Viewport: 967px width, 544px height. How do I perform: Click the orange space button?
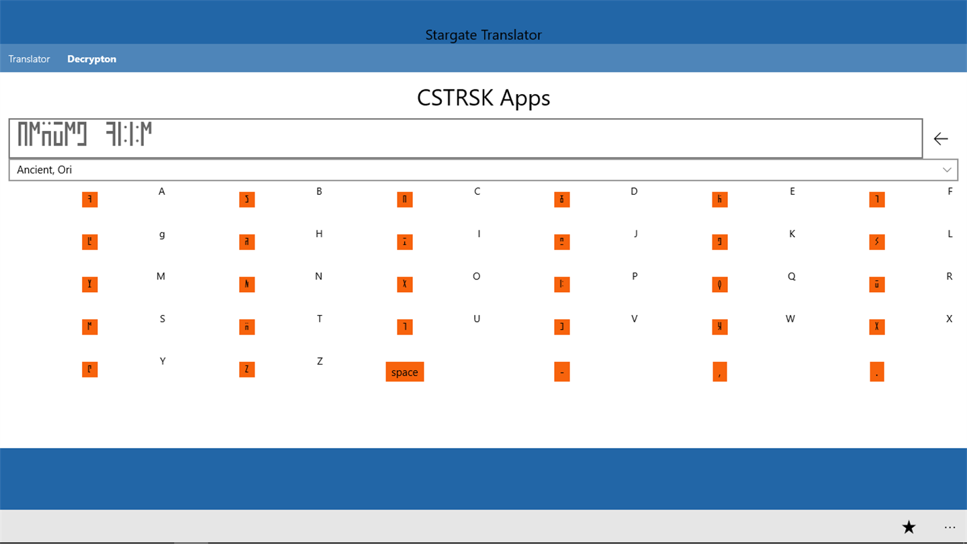tap(405, 371)
